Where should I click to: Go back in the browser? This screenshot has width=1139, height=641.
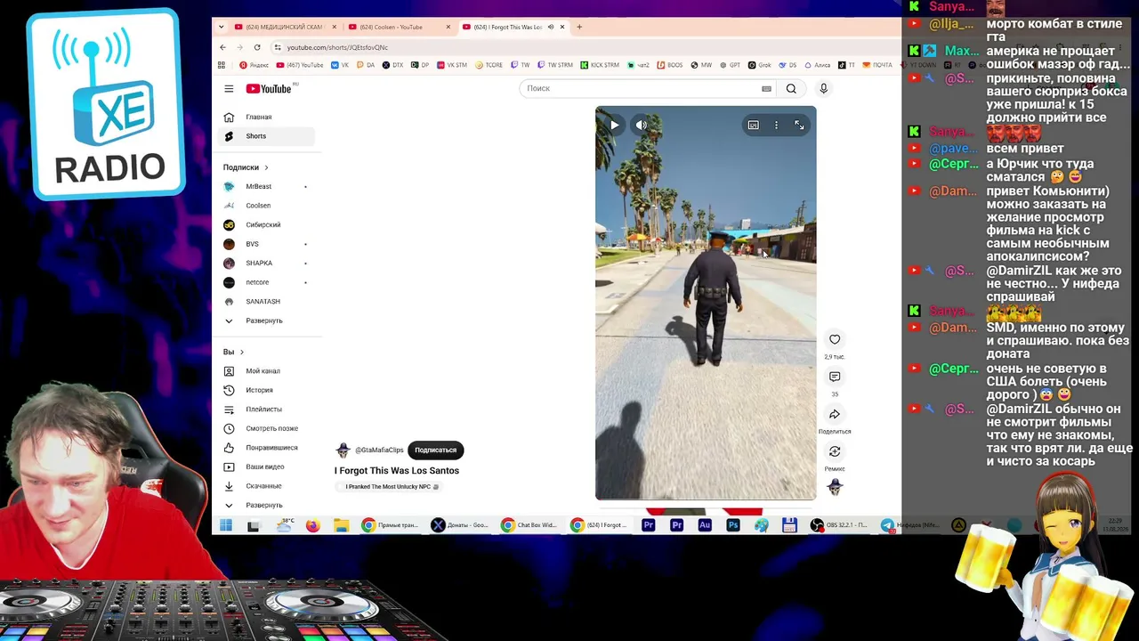pos(222,47)
